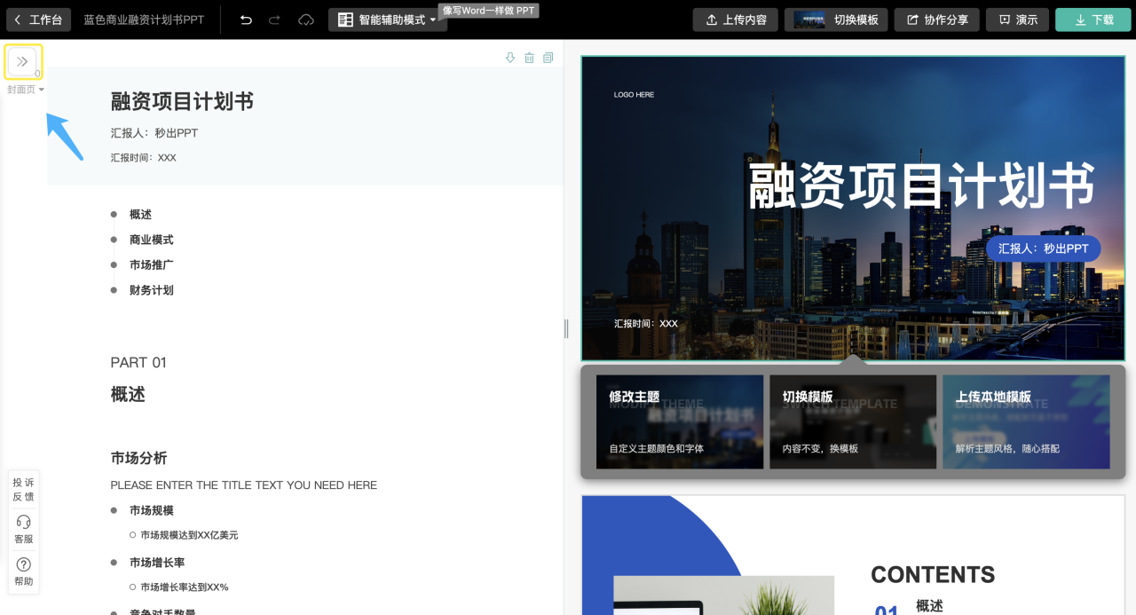Click the slide's 汇报时间：XXX text
This screenshot has width=1136, height=615.
[x=646, y=324]
